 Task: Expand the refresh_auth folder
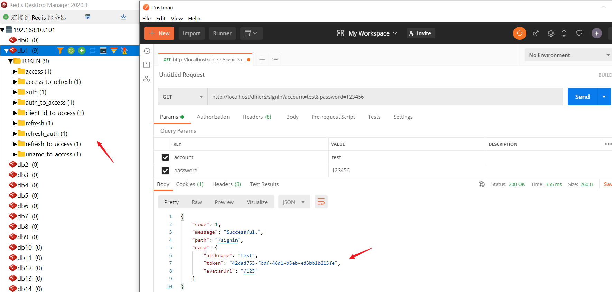point(15,134)
